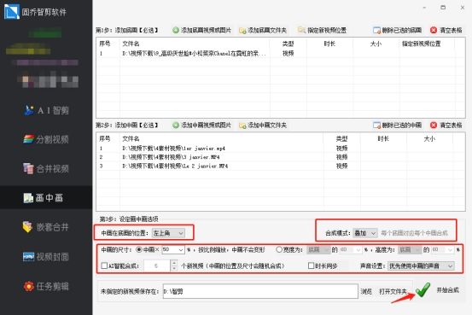Image resolution: width=472 pixels, height=315 pixels.
Task: Enable the AI智能合成 checkbox
Action: pos(104,265)
